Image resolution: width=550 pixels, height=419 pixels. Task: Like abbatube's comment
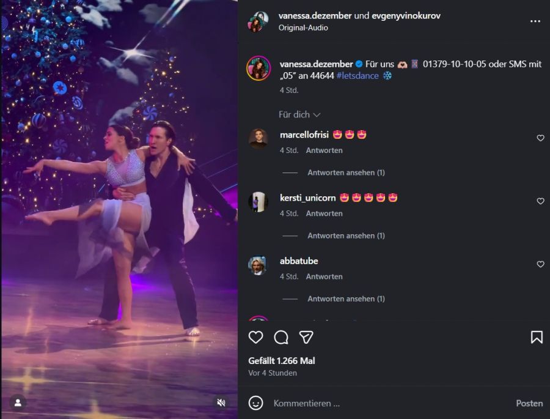pos(540,264)
